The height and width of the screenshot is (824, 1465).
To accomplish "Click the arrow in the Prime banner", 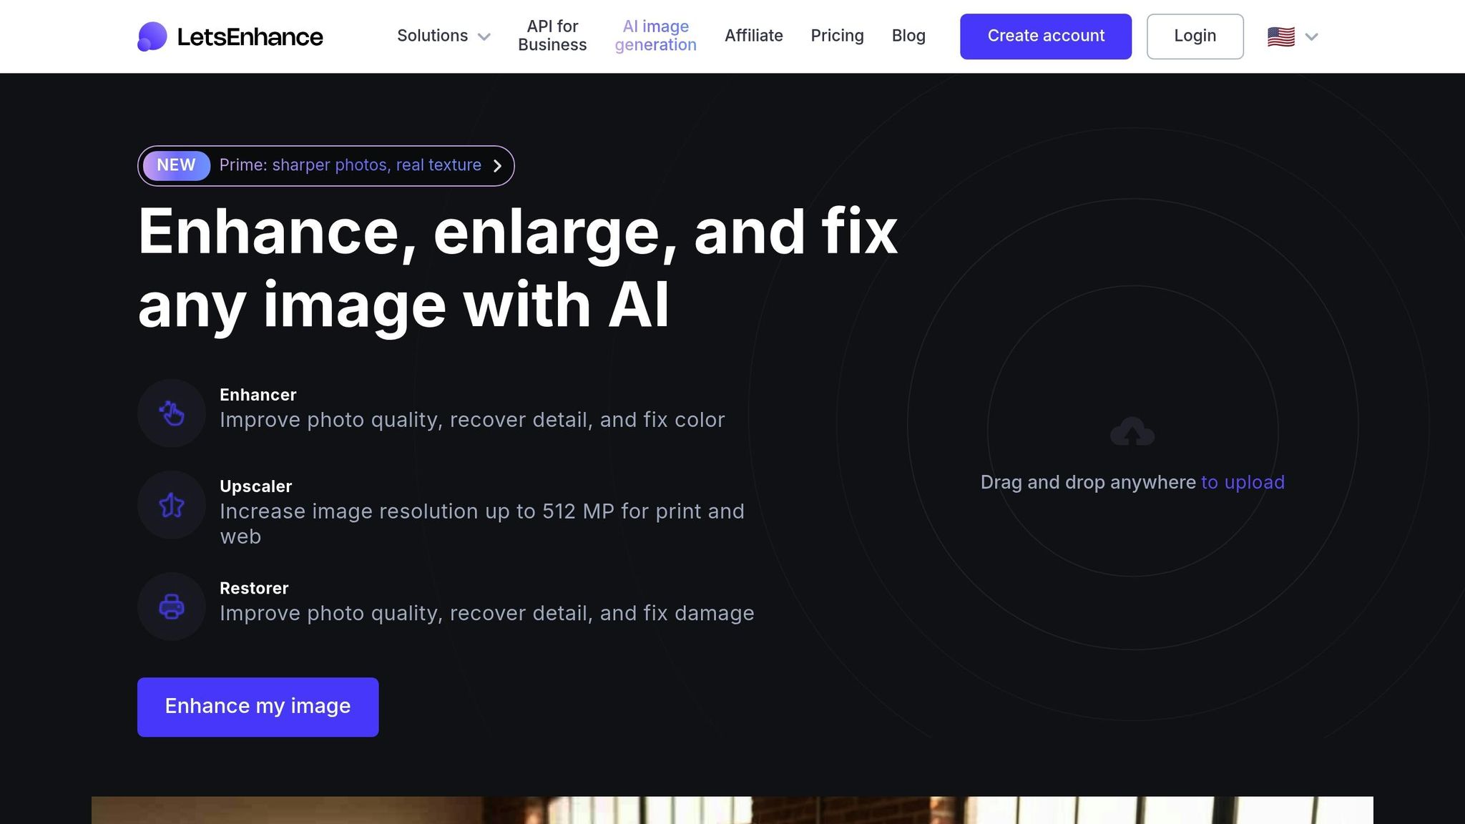I will click(497, 165).
